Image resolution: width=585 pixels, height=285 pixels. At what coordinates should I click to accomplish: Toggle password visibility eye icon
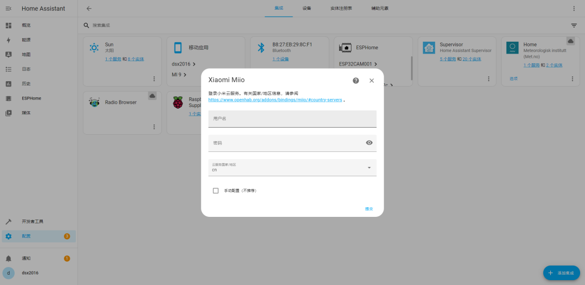[x=369, y=143]
